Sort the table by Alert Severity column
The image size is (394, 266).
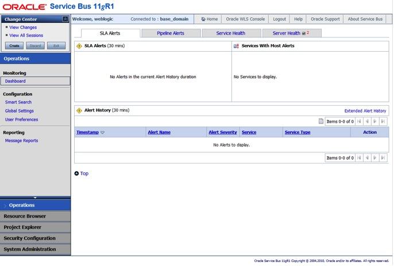pyautogui.click(x=222, y=132)
